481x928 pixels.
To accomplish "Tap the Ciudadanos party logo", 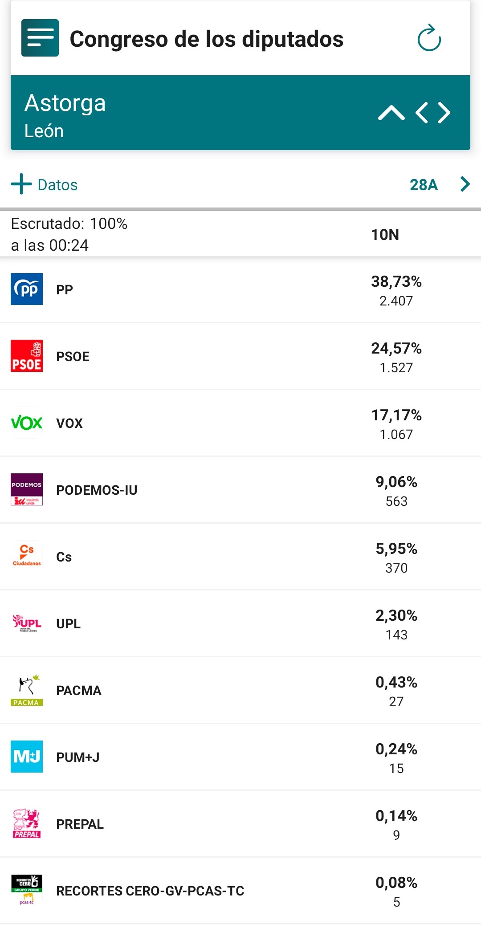I will pyautogui.click(x=27, y=556).
